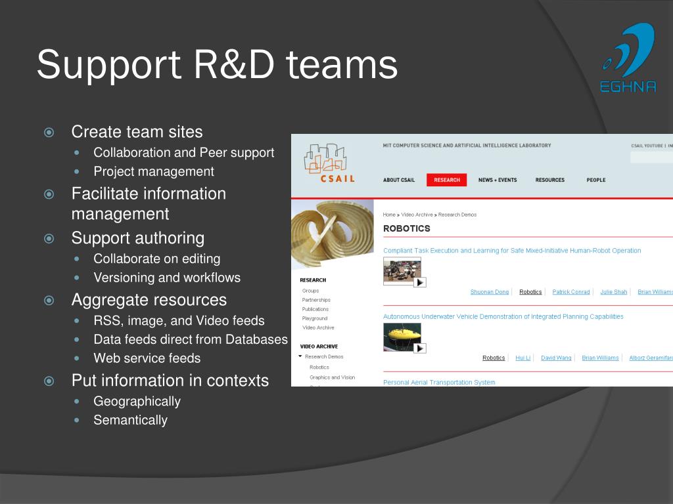Screen dimensions: 673x504
Task: Select Research Demos in Video Archive
Action: coord(324,356)
